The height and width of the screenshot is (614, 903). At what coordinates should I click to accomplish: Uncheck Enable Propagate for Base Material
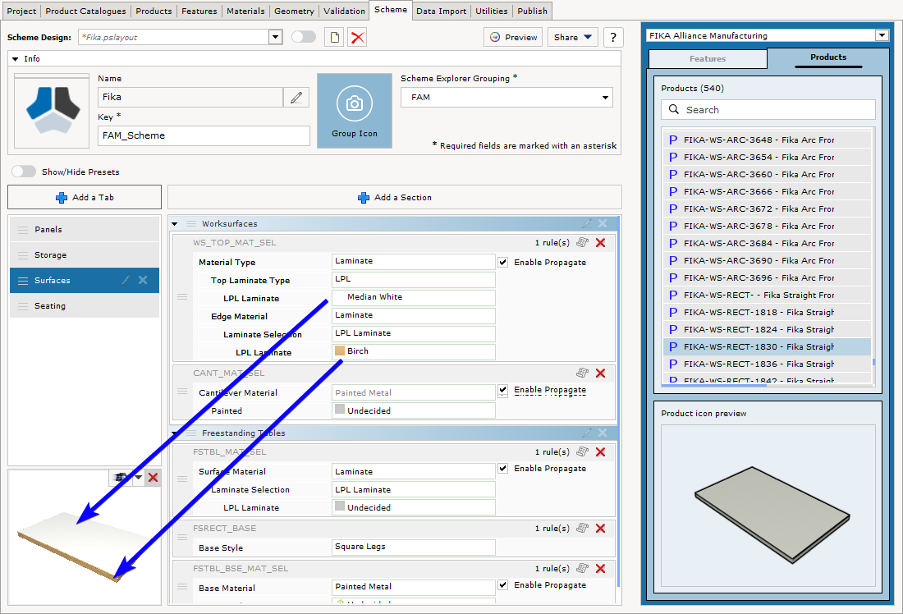click(502, 584)
